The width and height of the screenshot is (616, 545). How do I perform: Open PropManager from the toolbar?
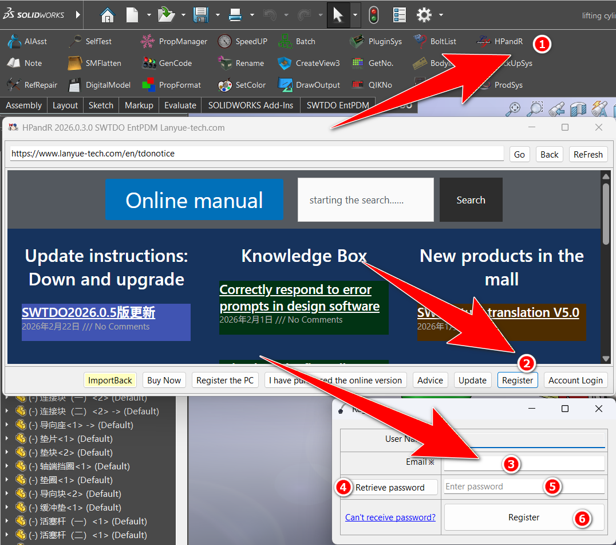click(x=173, y=41)
